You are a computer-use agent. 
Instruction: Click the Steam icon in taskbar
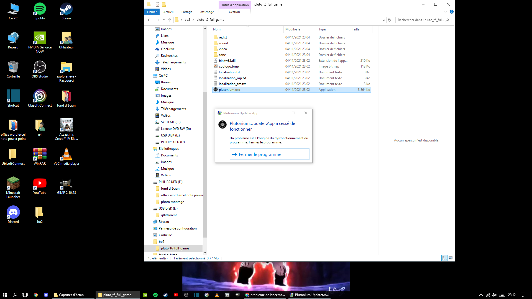166,295
